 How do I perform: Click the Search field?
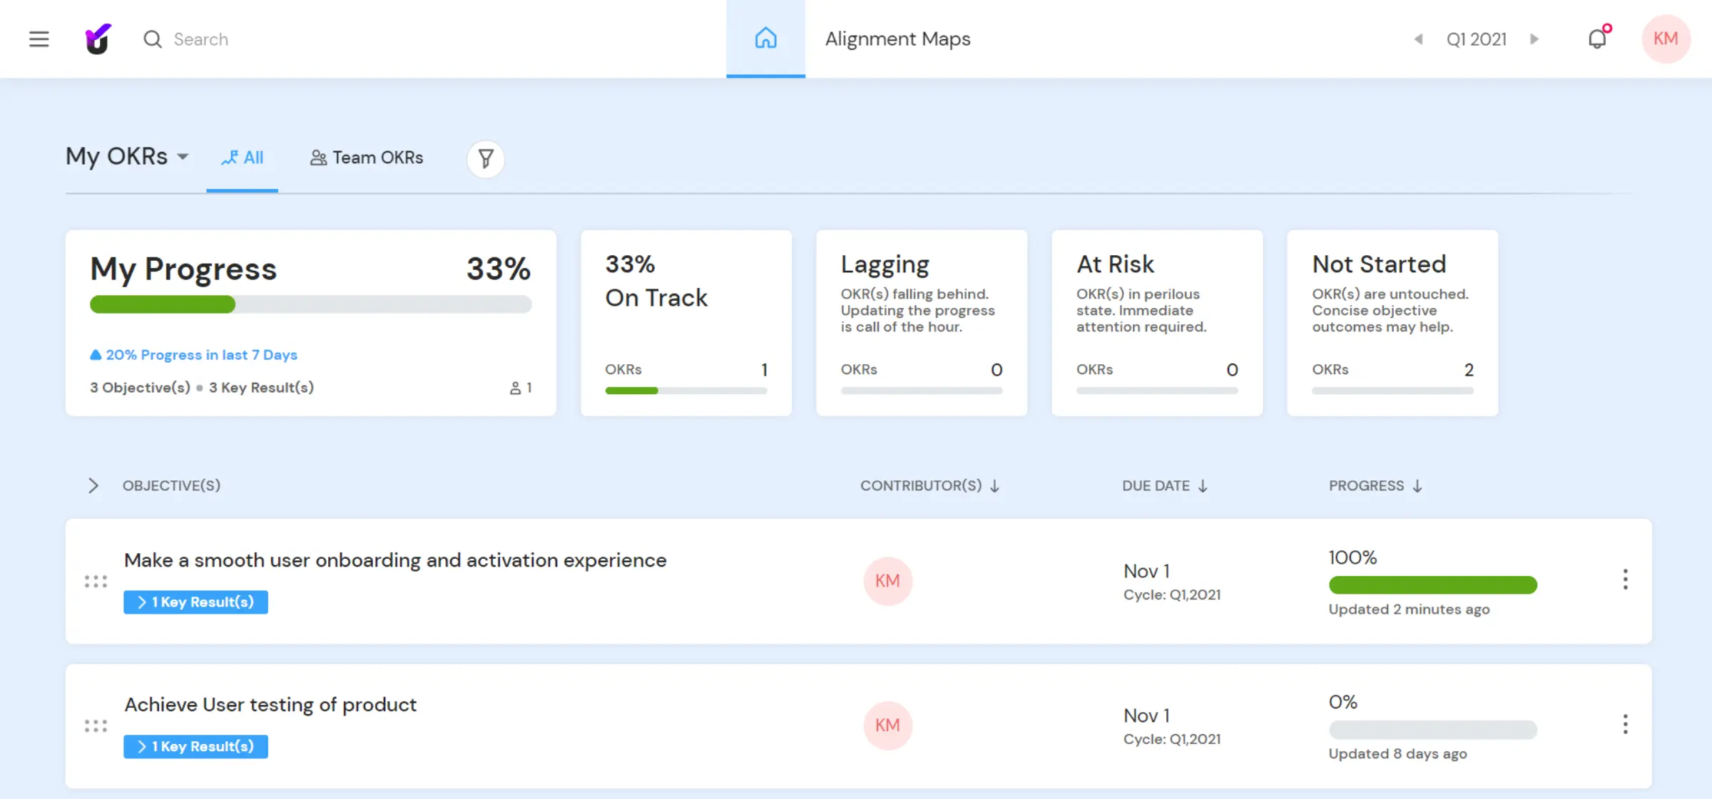pos(200,39)
